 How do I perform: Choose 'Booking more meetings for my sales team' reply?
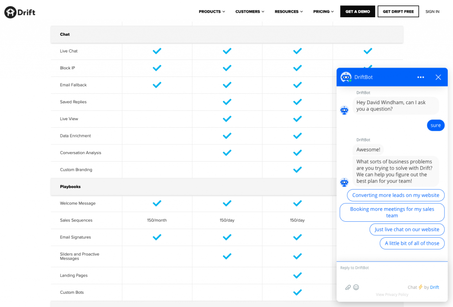click(392, 212)
